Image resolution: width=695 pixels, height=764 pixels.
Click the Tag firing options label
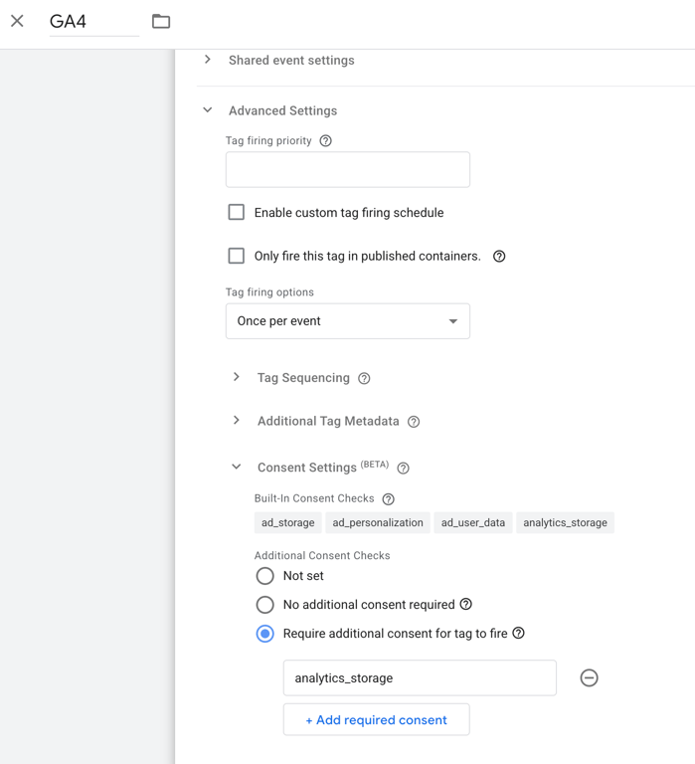269,292
